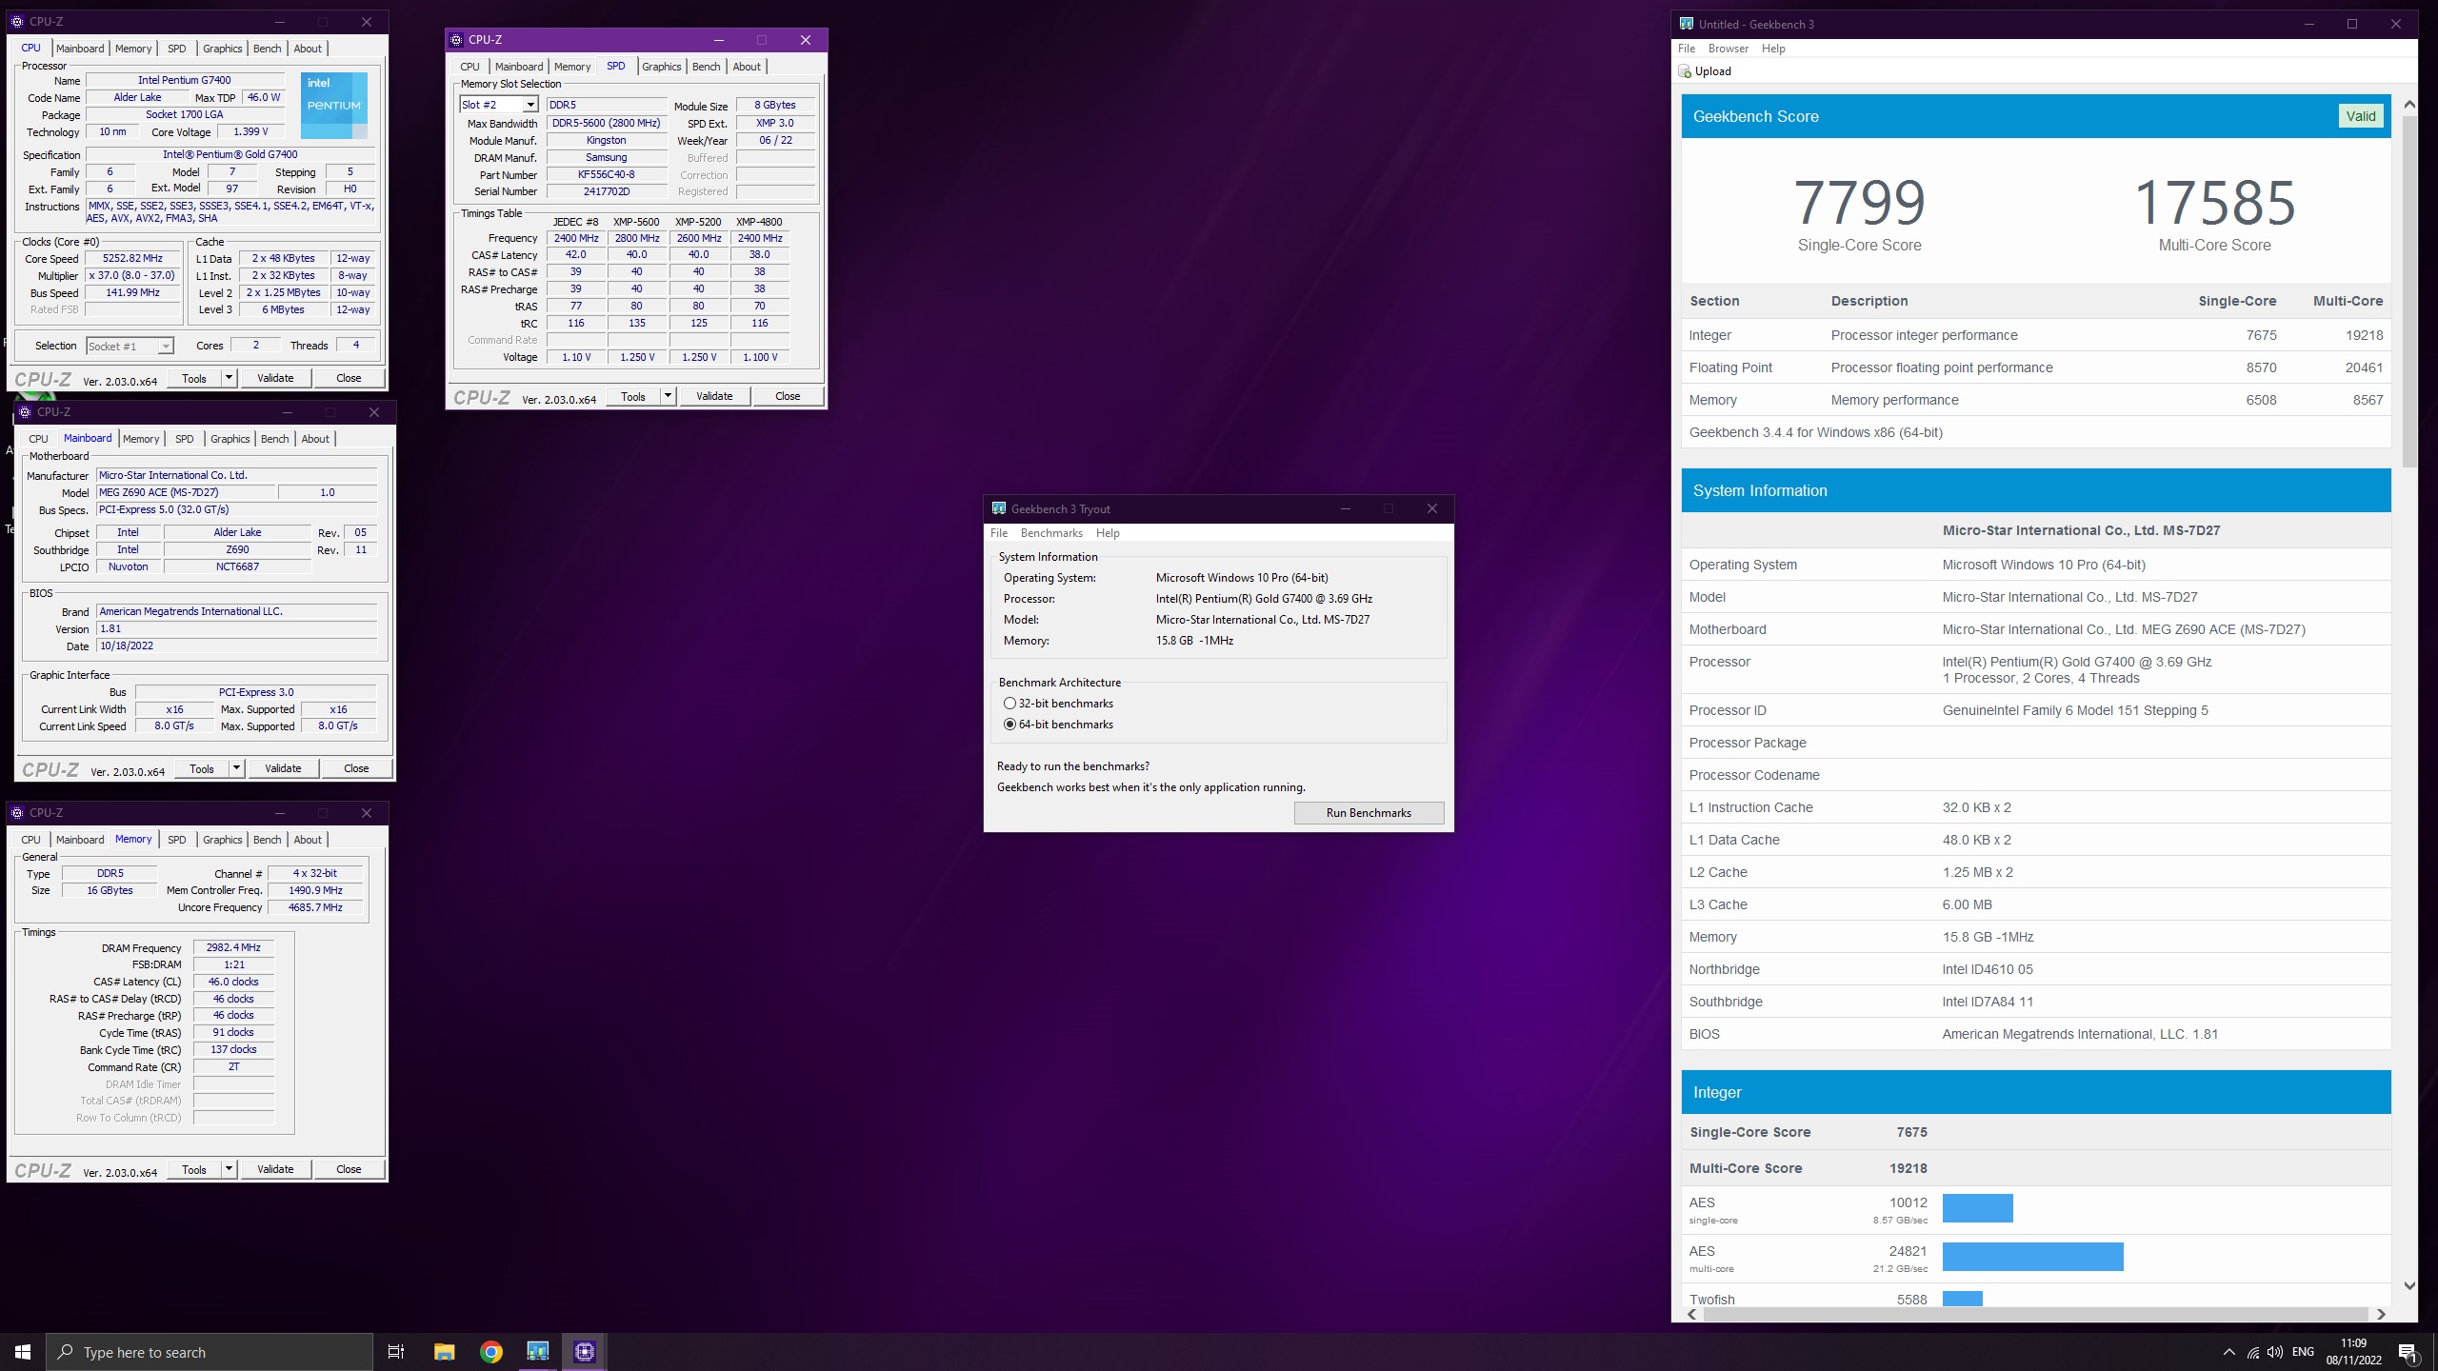
Task: Switch to CPU-Z taskbar icon
Action: pos(585,1352)
